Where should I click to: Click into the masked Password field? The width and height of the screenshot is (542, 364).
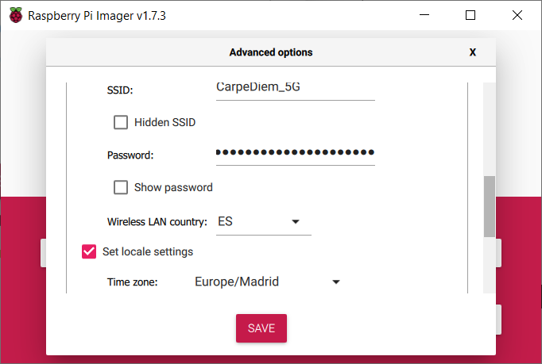(x=296, y=154)
